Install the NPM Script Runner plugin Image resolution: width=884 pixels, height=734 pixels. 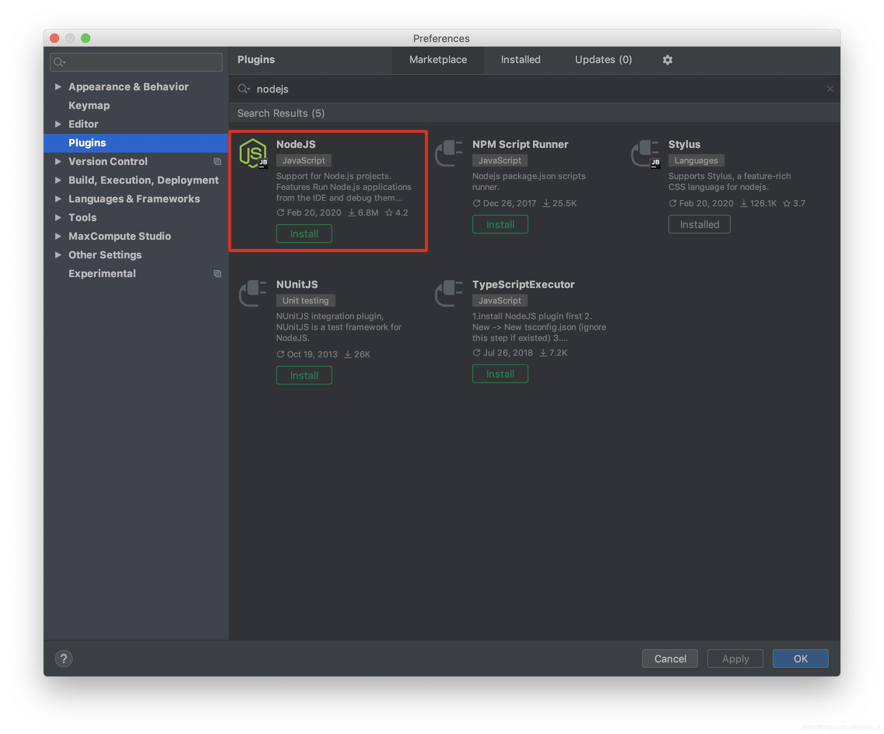[x=500, y=225]
